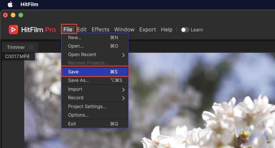Screen dimensions: 275x148
Task: Open the Help menu
Action: 167,30
